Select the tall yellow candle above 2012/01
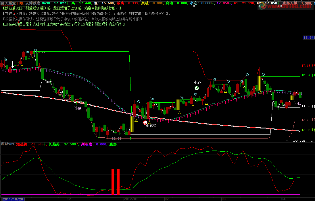This screenshot has height=201, width=315. (x=132, y=124)
